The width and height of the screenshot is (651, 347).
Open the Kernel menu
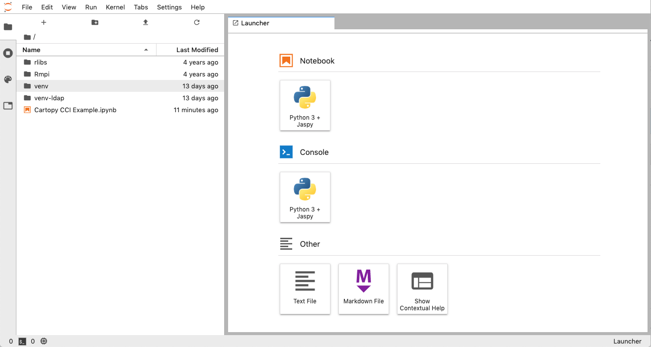coord(115,7)
